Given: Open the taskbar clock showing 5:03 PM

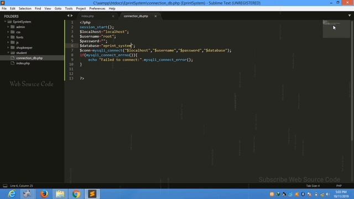Looking at the screenshot, I should point(341,194).
